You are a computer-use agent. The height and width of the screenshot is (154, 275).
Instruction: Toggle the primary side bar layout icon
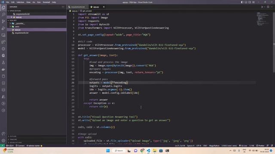click(x=242, y=2)
